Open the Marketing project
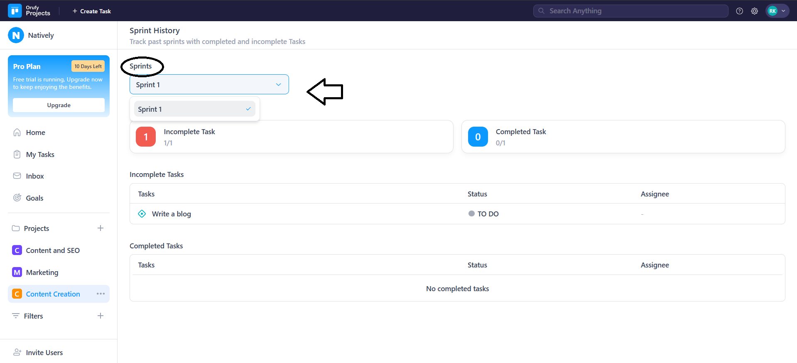This screenshot has width=797, height=363. click(x=42, y=272)
